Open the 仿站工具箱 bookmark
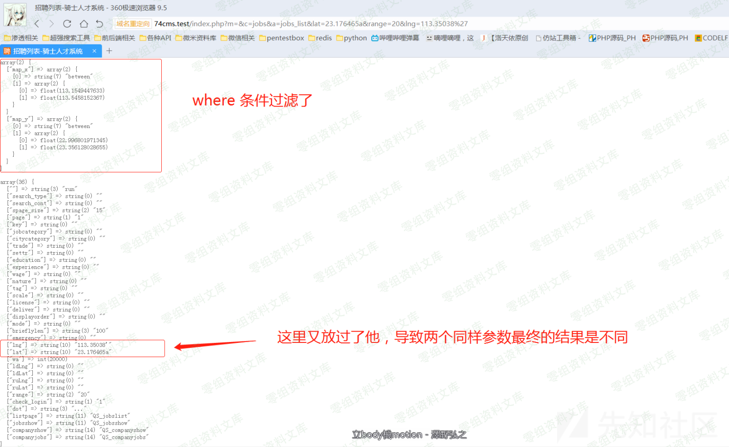 (558, 38)
